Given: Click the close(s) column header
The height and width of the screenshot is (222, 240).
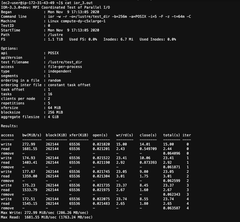Looking at the screenshot, I should (148, 135).
